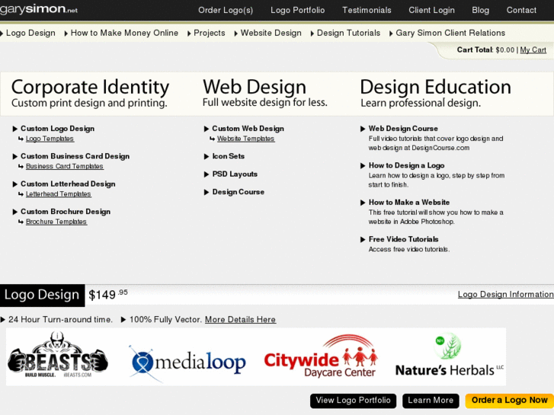This screenshot has height=415, width=554.
Task: Open the Website Design navigation tab
Action: pyautogui.click(x=271, y=34)
